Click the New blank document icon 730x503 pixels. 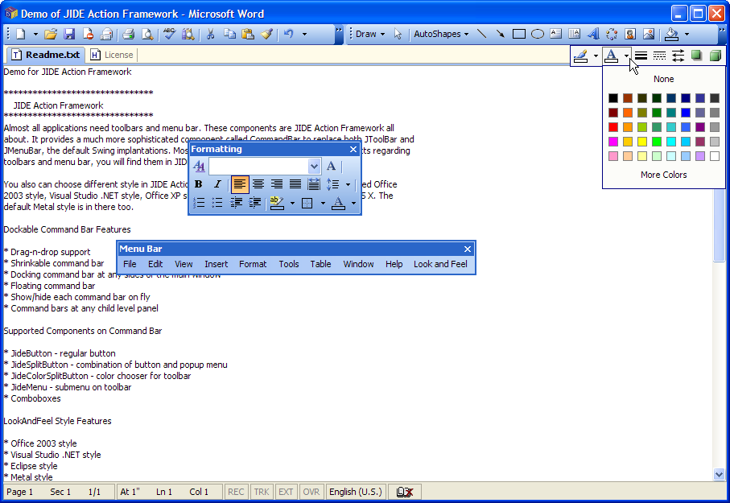(x=21, y=34)
